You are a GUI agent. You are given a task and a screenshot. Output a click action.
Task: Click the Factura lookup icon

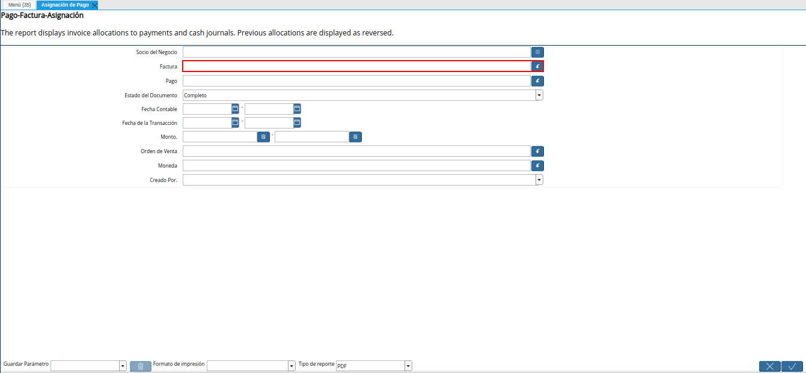tap(537, 67)
